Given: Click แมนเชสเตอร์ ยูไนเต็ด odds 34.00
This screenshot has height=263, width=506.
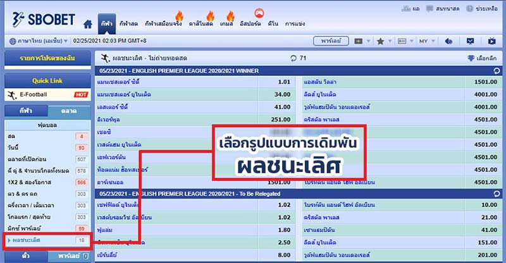Looking at the screenshot, I should click(x=282, y=95).
